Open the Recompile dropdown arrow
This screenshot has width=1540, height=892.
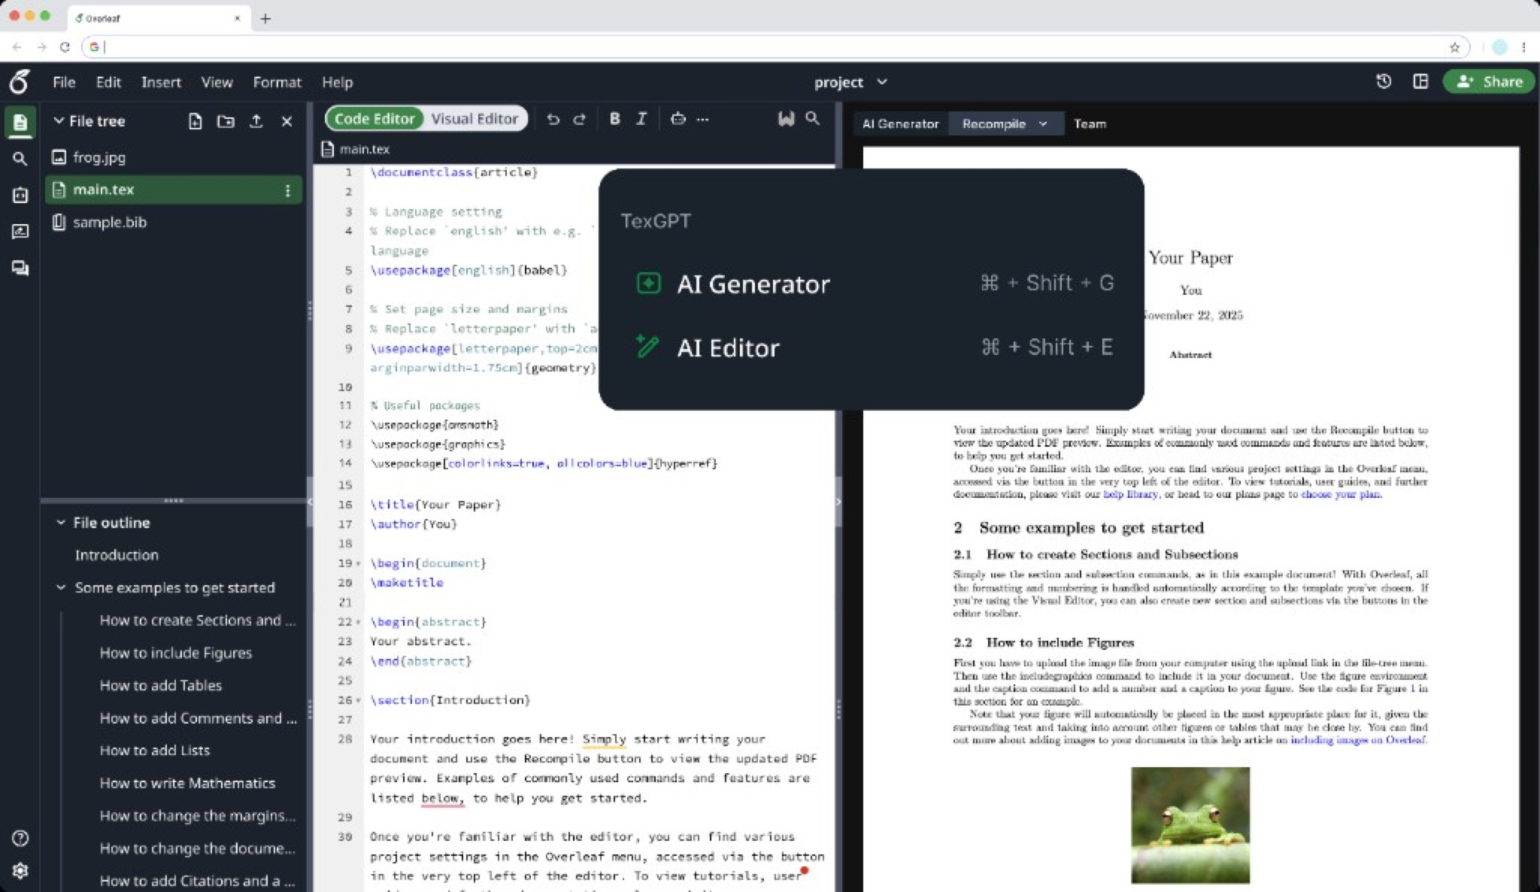tap(1043, 123)
